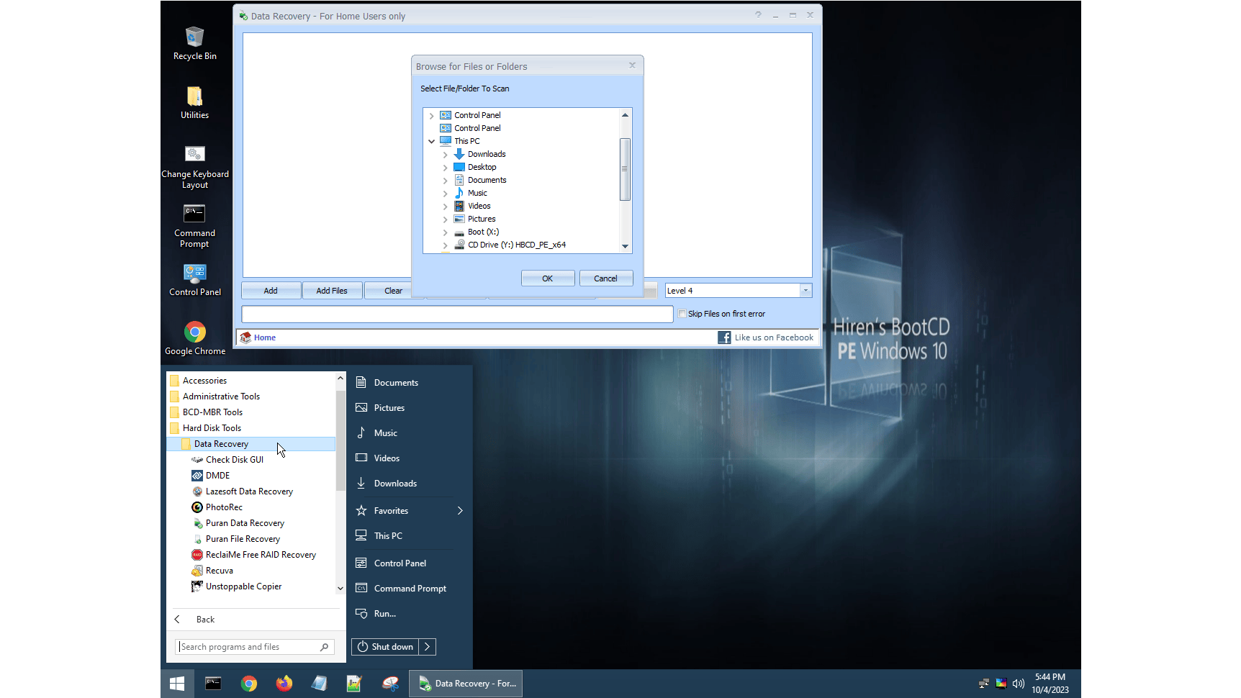
Task: Click the volume icon in system tray
Action: (x=1019, y=684)
